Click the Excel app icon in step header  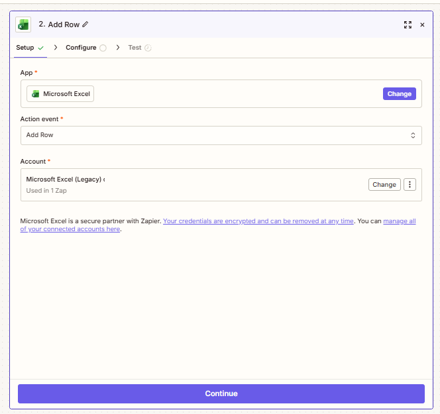tap(23, 25)
